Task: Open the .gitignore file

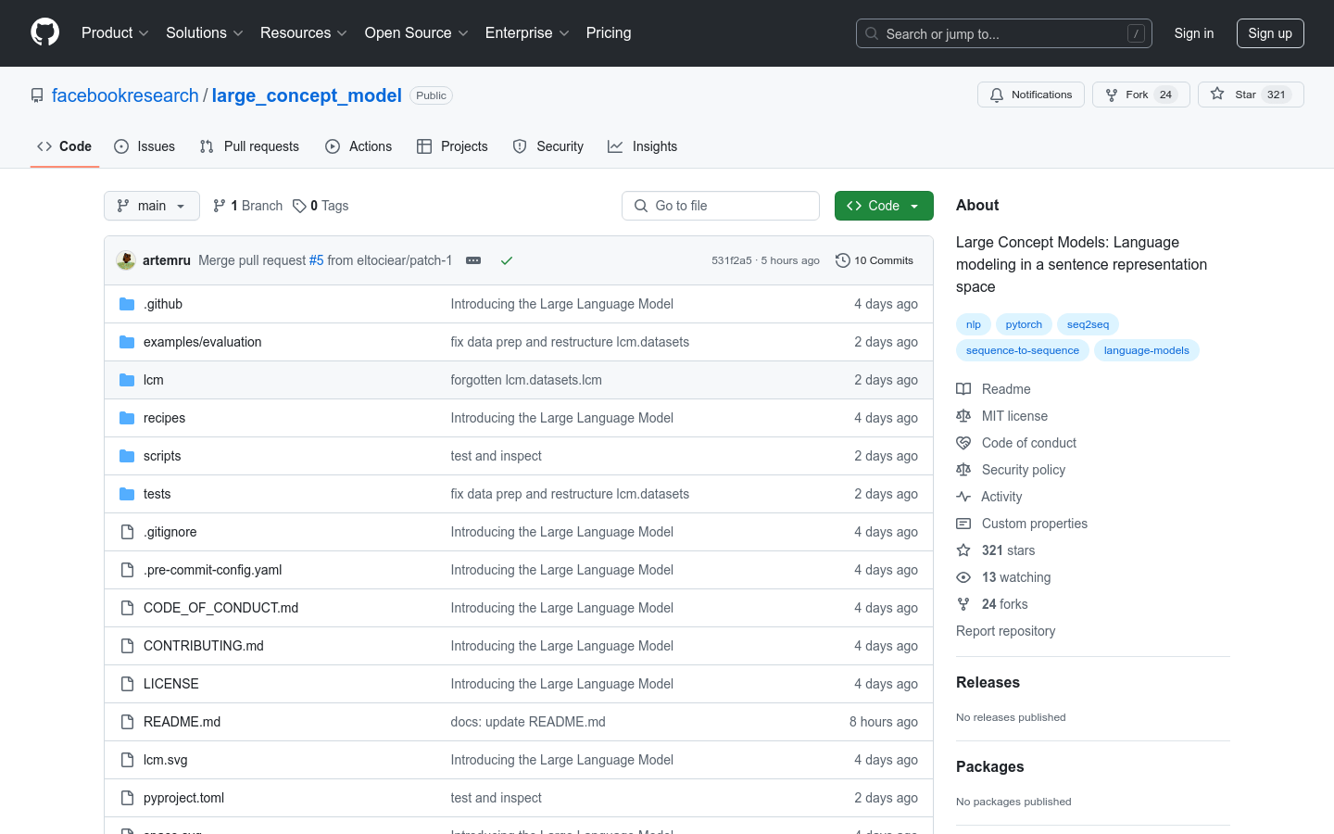Action: point(170,532)
